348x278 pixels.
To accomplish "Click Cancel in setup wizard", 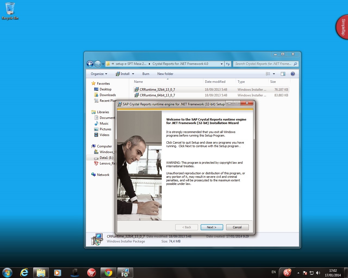I will coord(237,227).
